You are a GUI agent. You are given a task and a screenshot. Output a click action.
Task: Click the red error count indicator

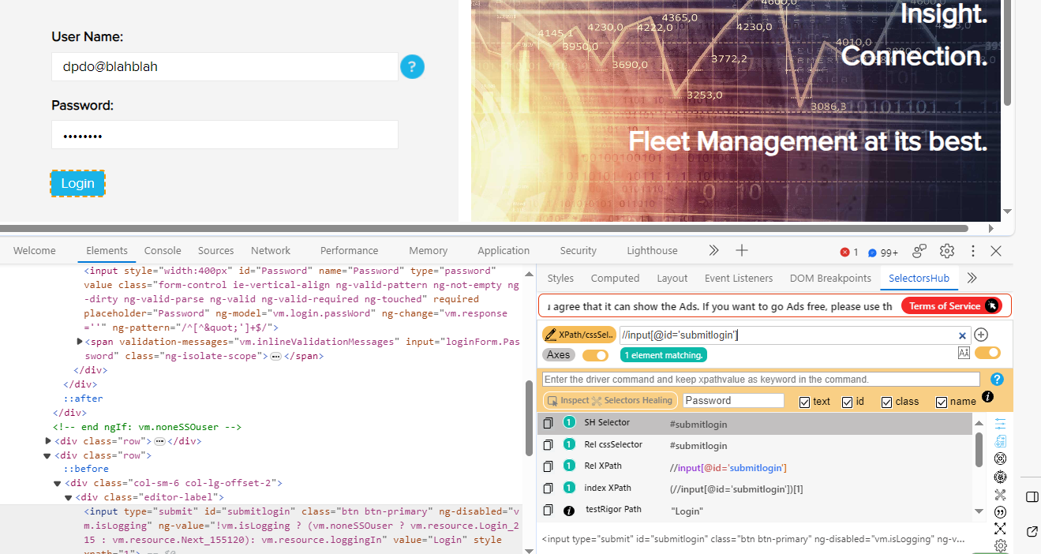coord(849,253)
